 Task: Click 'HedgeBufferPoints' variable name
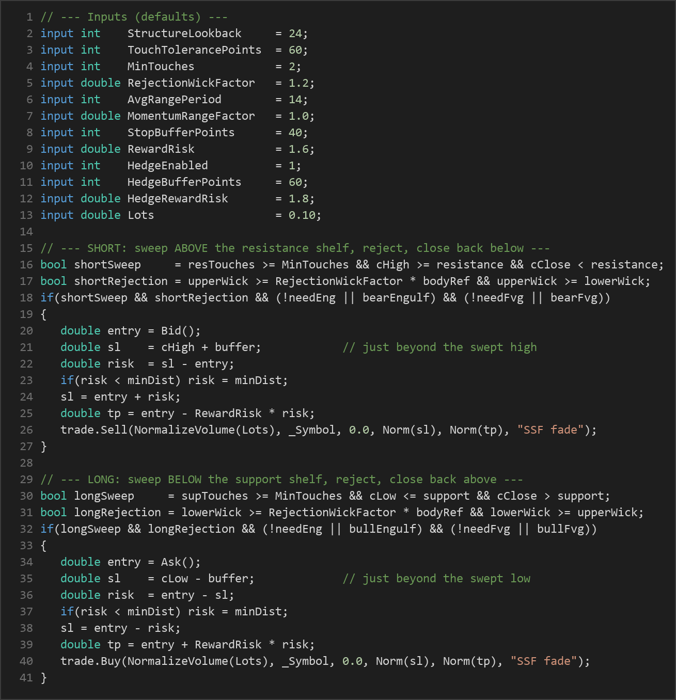tap(184, 182)
